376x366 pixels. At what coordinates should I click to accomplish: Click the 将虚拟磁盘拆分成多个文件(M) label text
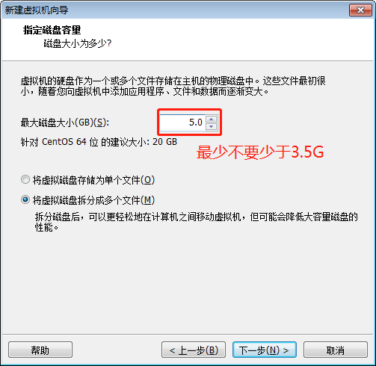pyautogui.click(x=93, y=200)
